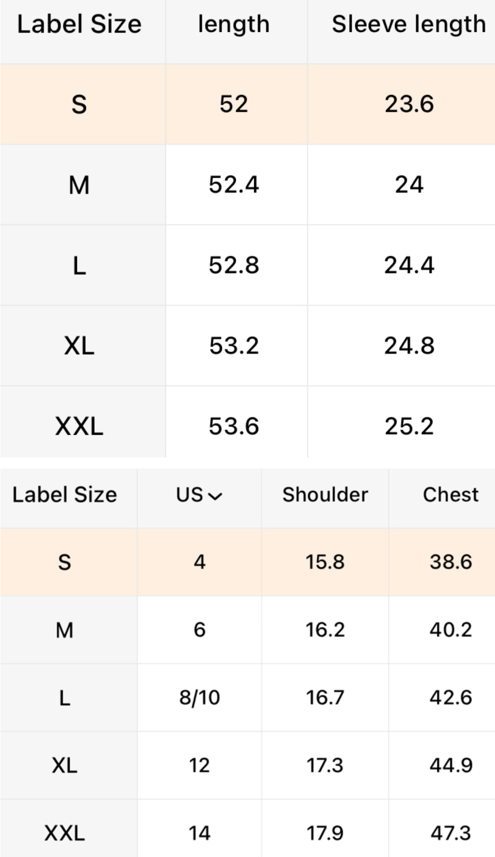Click the length column header
Screen dimensions: 495x857
(x=233, y=25)
